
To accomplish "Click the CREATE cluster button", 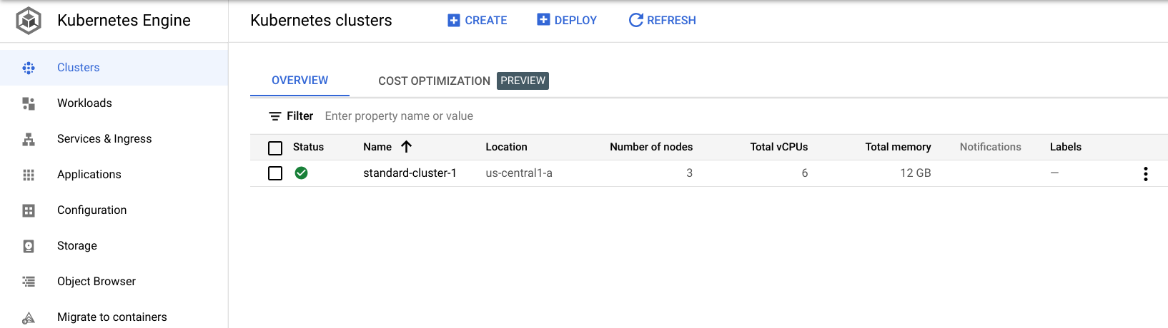I will point(477,21).
